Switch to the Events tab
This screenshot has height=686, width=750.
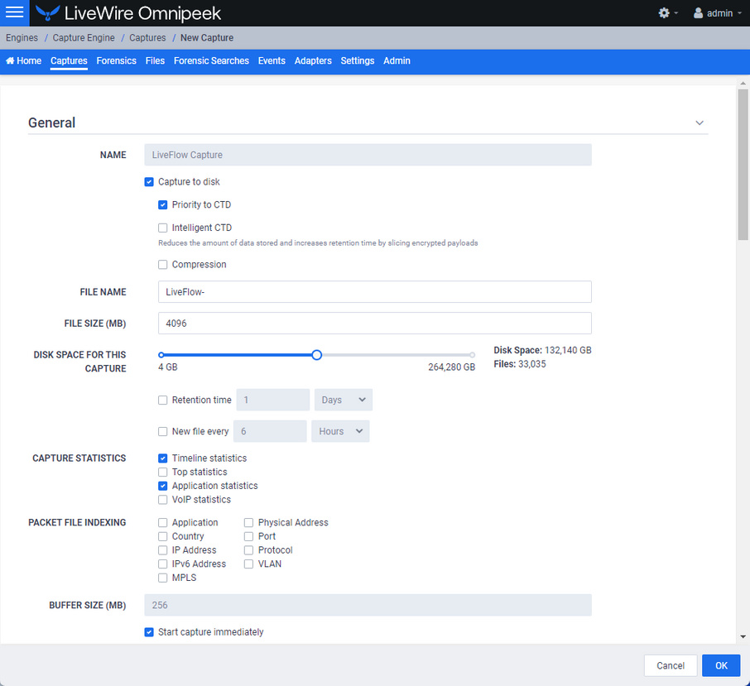(x=272, y=60)
